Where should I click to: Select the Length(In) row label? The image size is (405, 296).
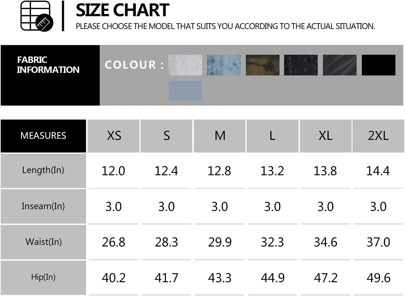coord(43,171)
